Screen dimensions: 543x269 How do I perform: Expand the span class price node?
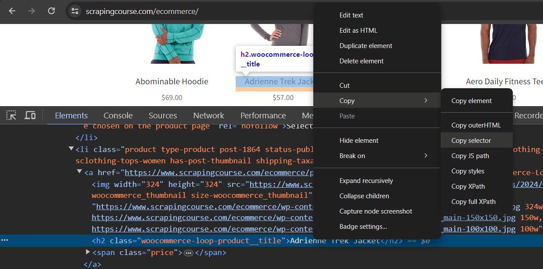[88, 252]
